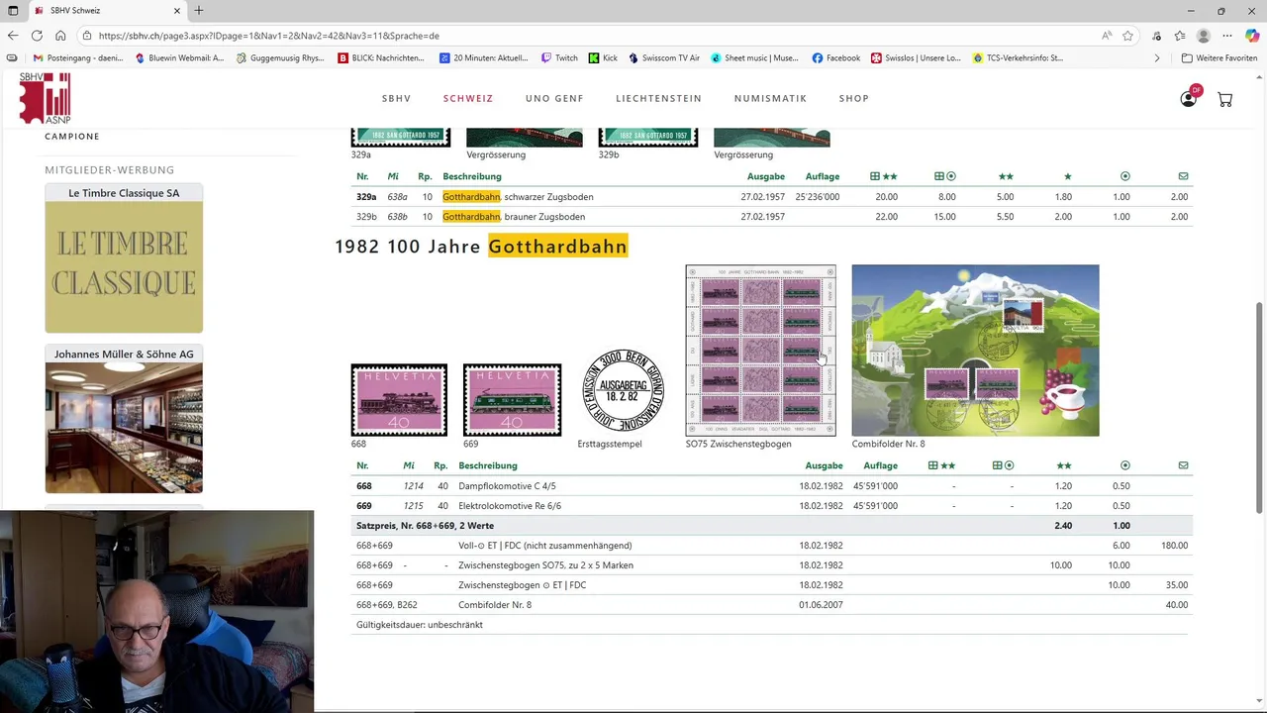This screenshot has height=713, width=1267.
Task: Click the SBHV ASNP logo
Action: 46,98
